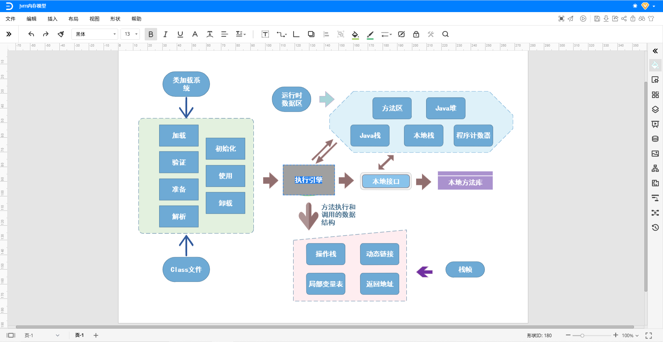
Task: Click the gold VIP diamond badge
Action: [645, 6]
